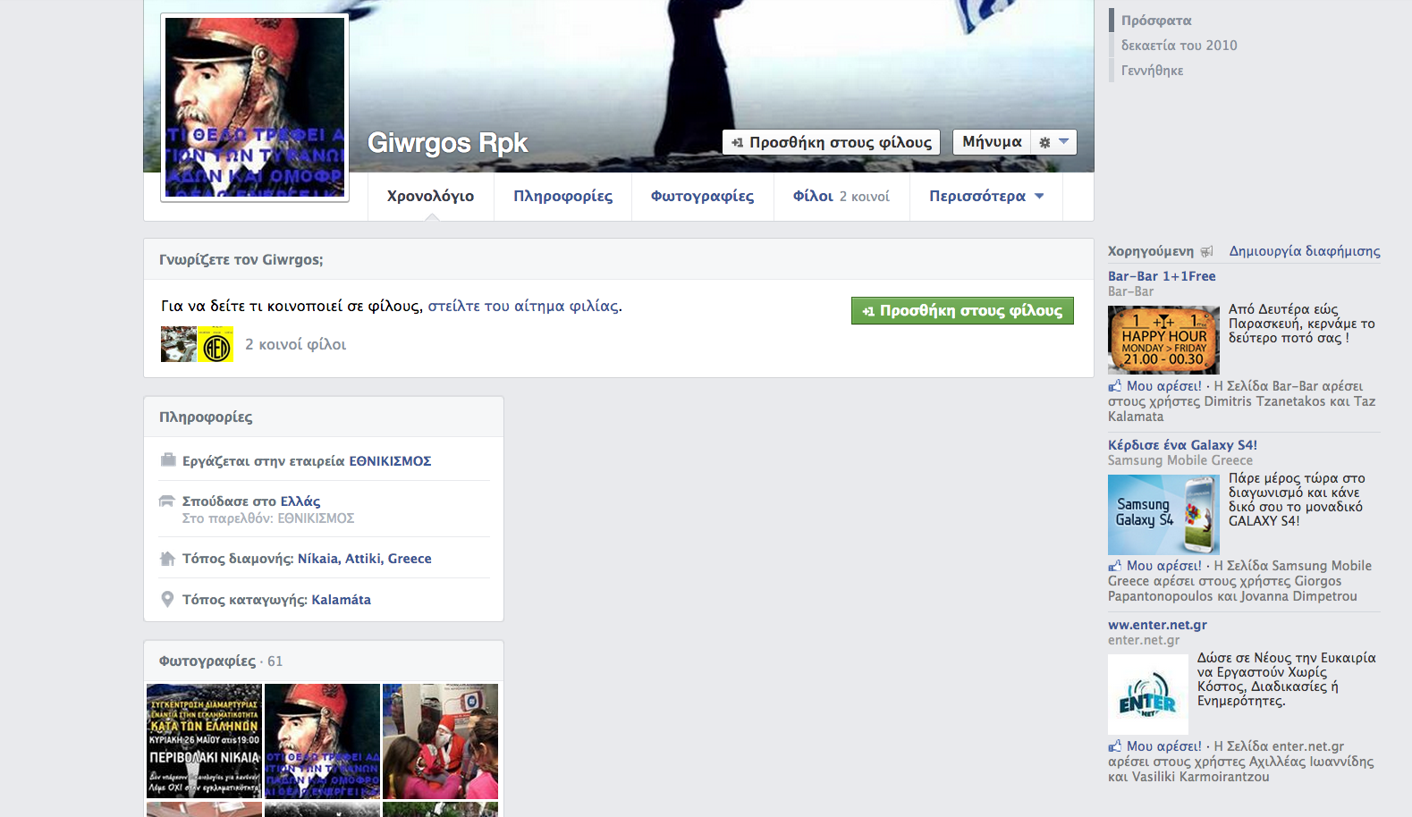The image size is (1412, 817).
Task: Open the Samsung Galaxy S4 ad image
Action: click(x=1163, y=514)
